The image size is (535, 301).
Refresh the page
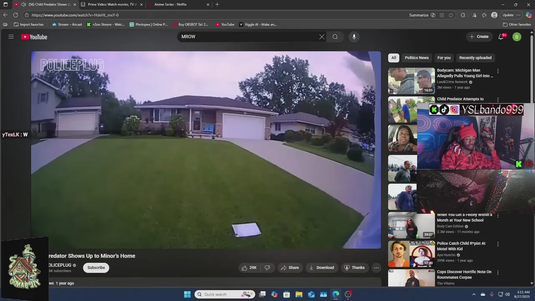point(15,15)
